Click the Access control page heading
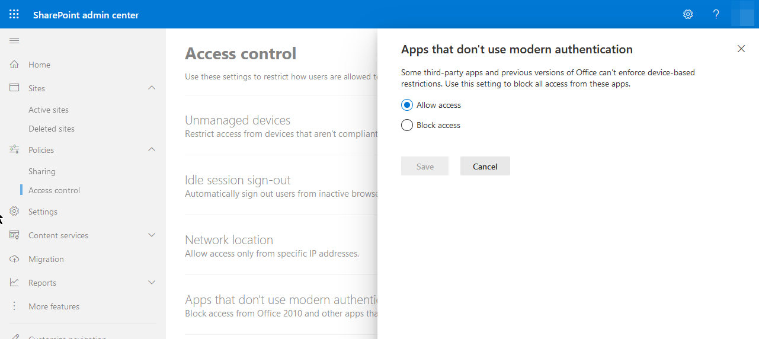This screenshot has height=339, width=759. pyautogui.click(x=241, y=53)
